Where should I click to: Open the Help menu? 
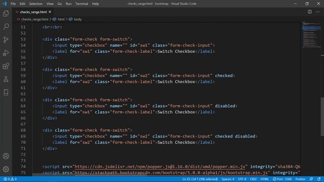[x=95, y=4]
